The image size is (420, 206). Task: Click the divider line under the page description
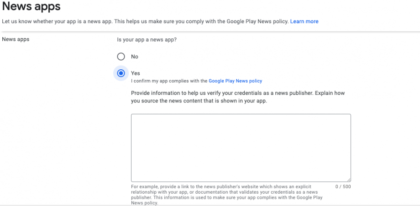tap(210, 31)
